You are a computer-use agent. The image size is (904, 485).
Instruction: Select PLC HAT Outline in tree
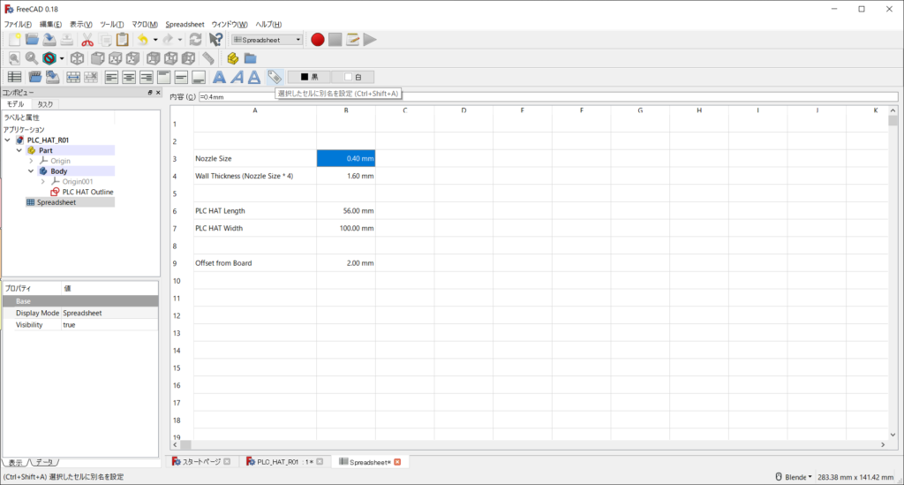pyautogui.click(x=87, y=192)
